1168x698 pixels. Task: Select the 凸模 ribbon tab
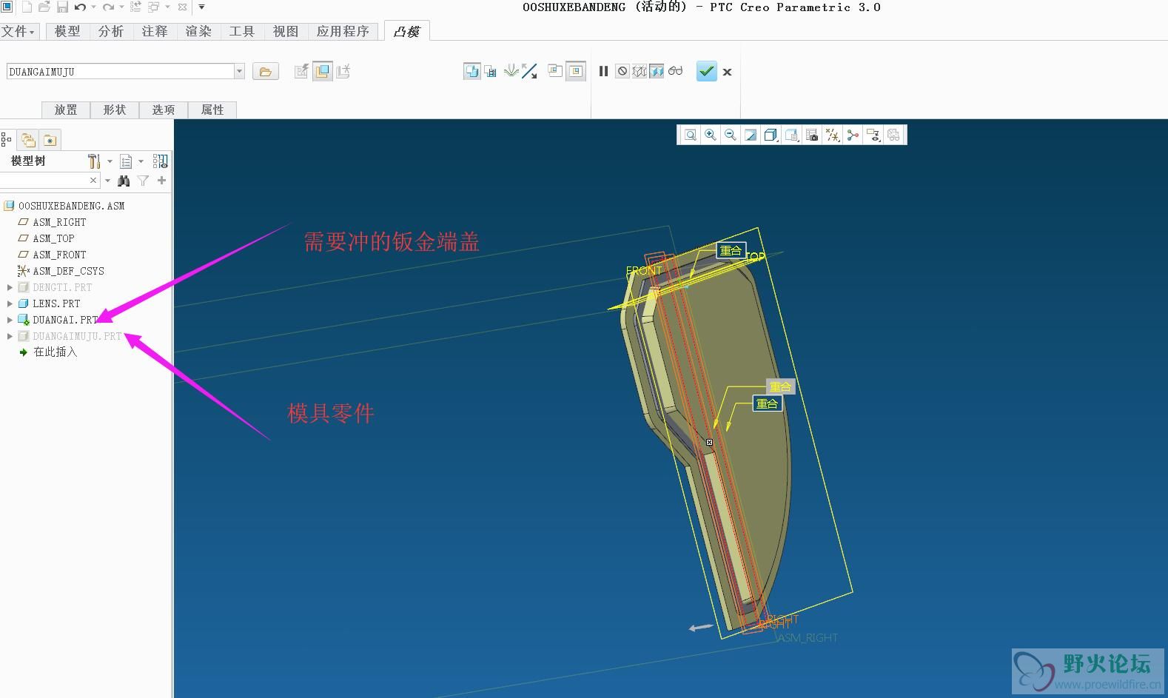click(x=406, y=31)
